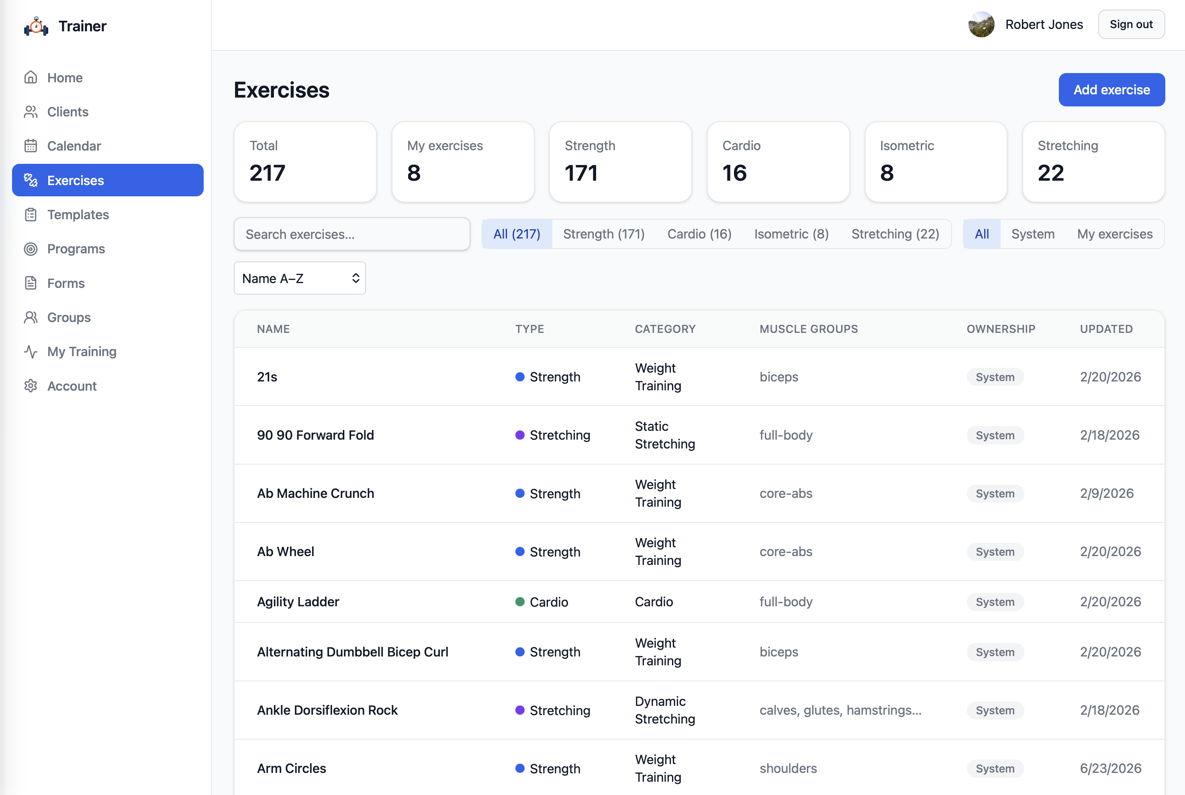Click the MUSCLE GROUPS column header
This screenshot has height=795, width=1185.
(809, 329)
